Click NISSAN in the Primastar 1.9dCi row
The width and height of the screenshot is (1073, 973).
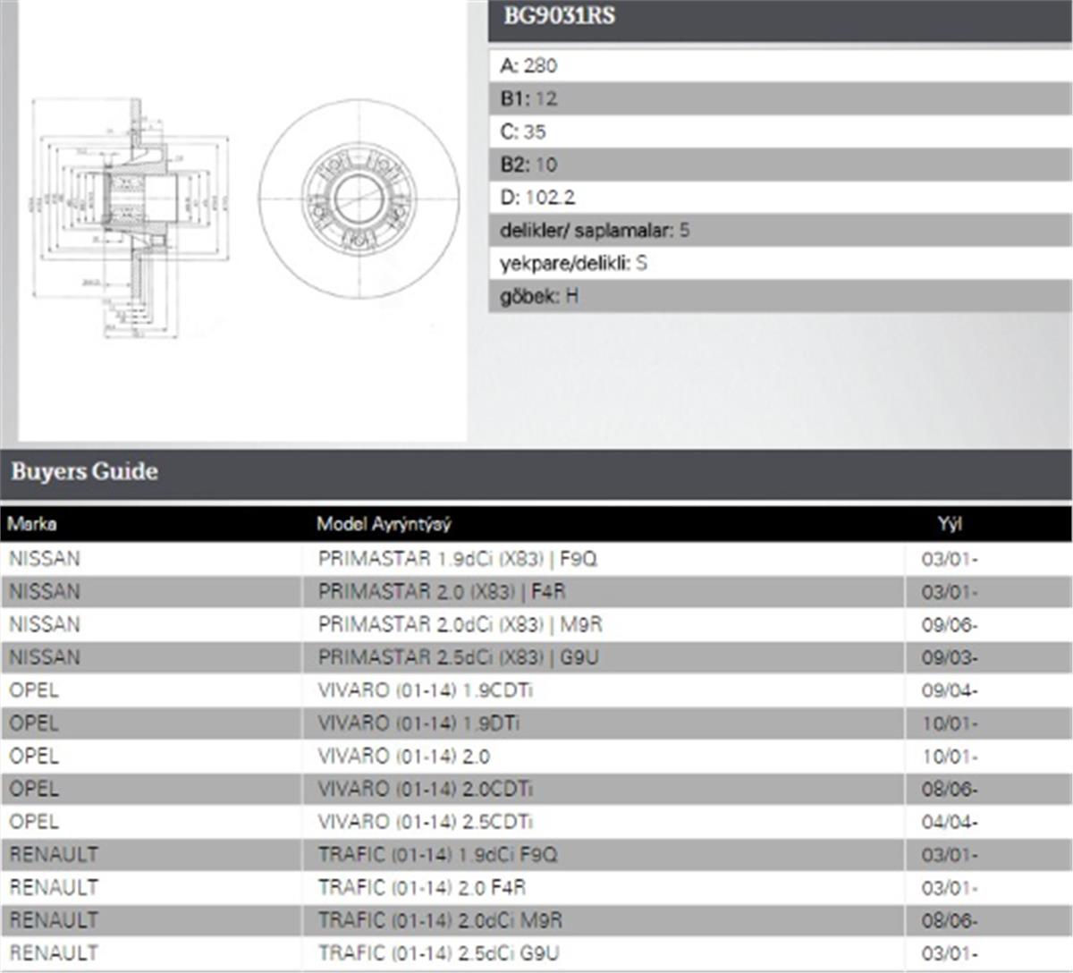45,559
